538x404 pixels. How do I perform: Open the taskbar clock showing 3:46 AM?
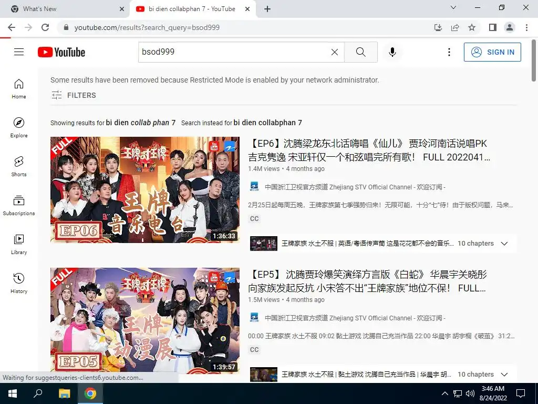(493, 393)
